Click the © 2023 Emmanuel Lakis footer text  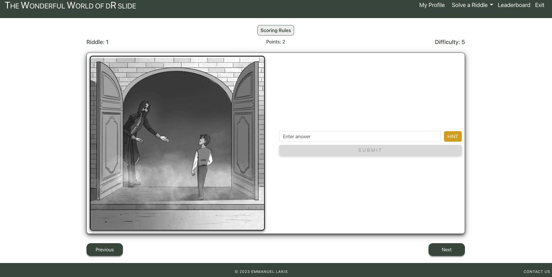pos(261,271)
